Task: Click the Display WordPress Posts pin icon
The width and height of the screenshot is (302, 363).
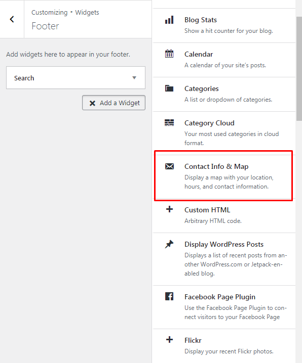Action: click(169, 244)
